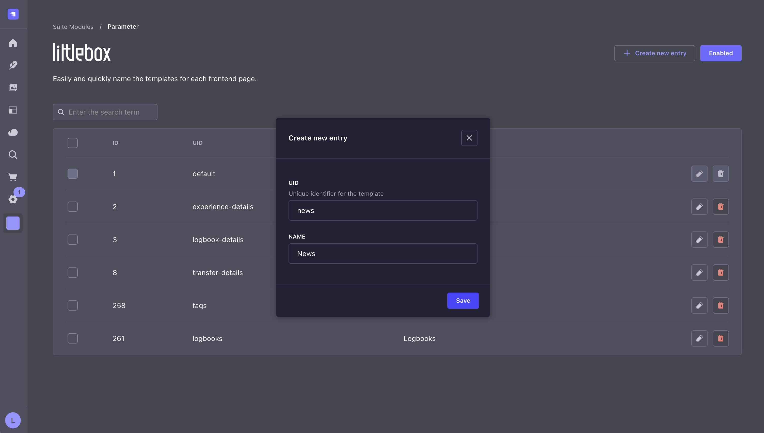Click the Create new entry button
This screenshot has width=764, height=433.
[x=654, y=53]
